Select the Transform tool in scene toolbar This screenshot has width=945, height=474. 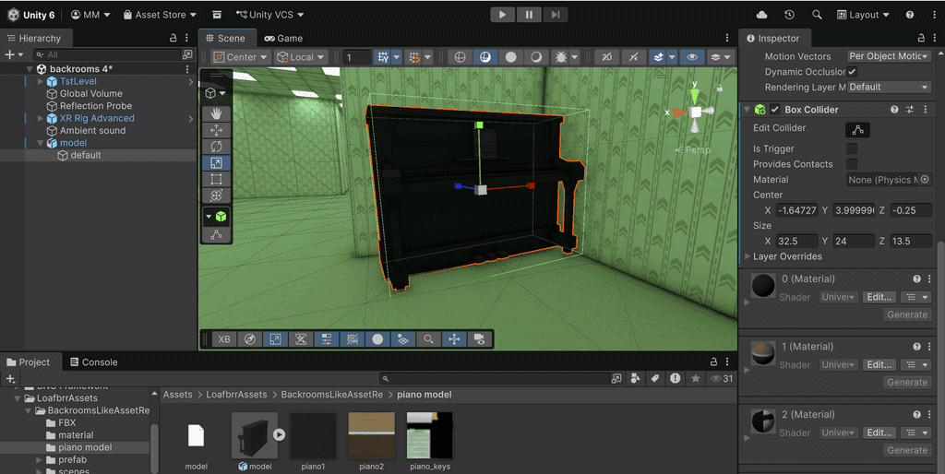[216, 196]
